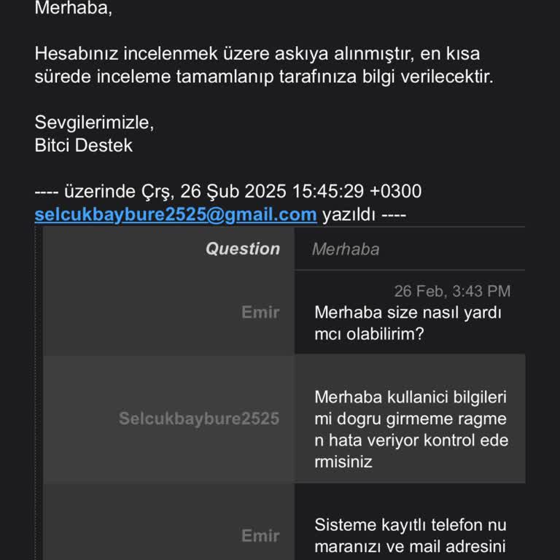Click the "26 Feb, 3:43 PM" timestamp
This screenshot has width=560, height=560.
[452, 291]
